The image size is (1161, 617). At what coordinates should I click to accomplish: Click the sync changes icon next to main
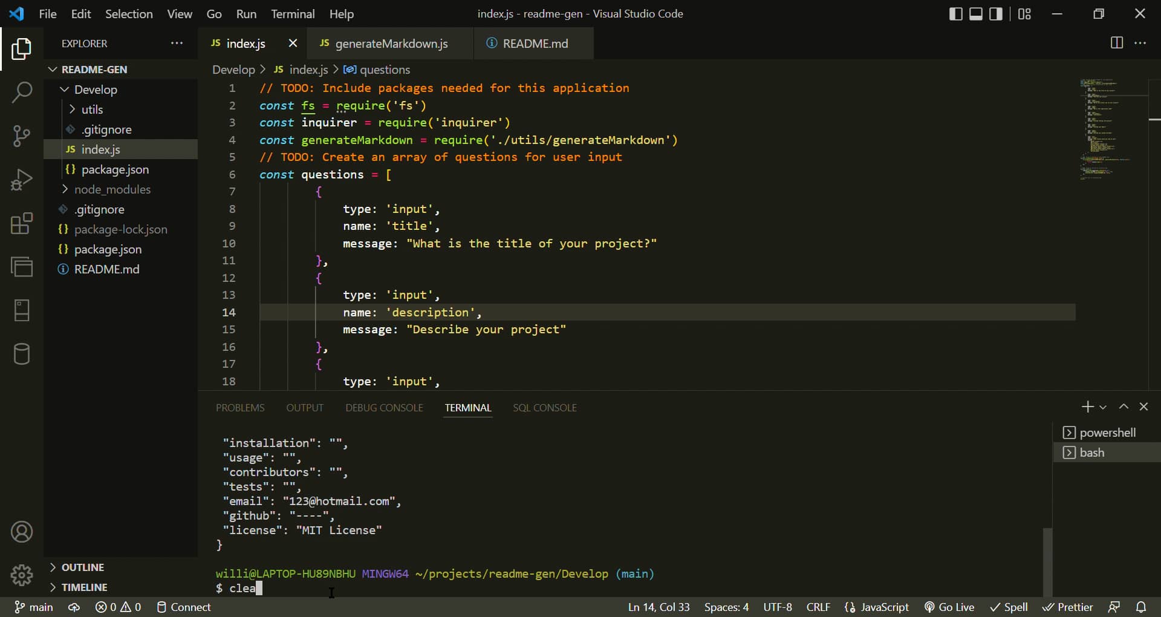[74, 607]
